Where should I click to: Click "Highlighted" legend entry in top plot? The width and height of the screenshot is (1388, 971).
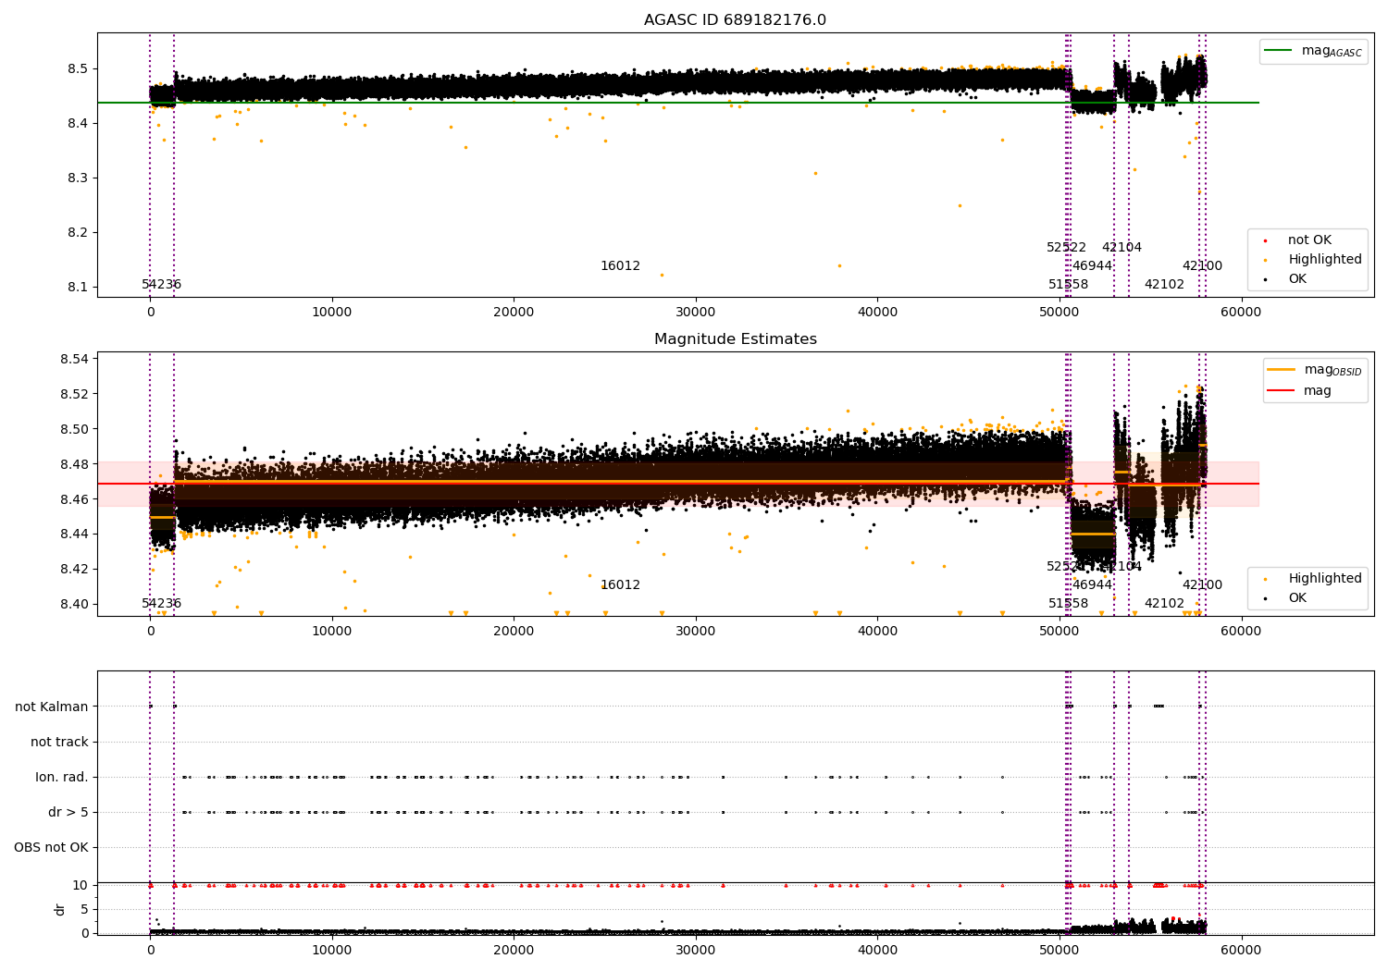pyautogui.click(x=1324, y=260)
